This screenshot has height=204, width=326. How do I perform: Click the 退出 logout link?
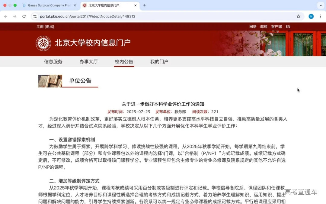tap(49, 27)
